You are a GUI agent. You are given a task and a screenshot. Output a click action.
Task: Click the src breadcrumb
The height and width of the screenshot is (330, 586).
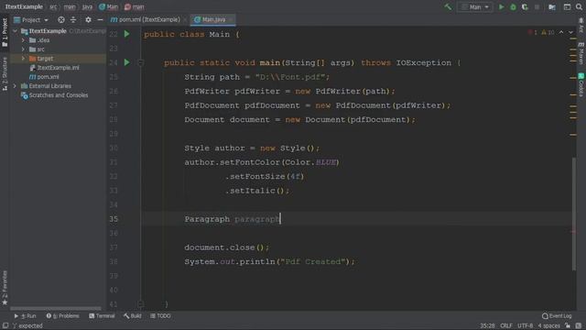point(53,6)
